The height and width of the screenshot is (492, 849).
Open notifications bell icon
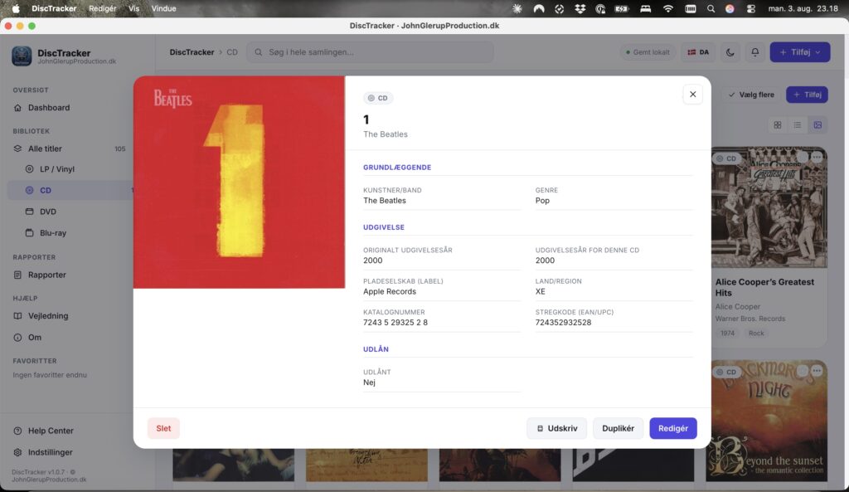coord(754,52)
